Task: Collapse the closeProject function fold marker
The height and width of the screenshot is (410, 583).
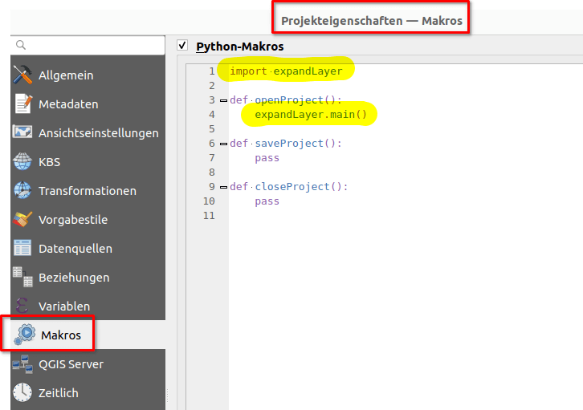Action: (x=222, y=187)
